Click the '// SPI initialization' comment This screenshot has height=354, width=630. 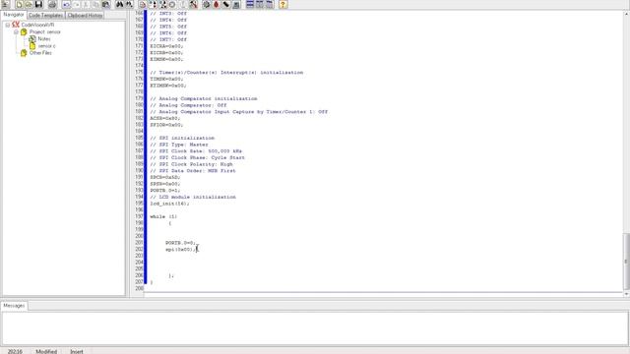click(x=182, y=138)
